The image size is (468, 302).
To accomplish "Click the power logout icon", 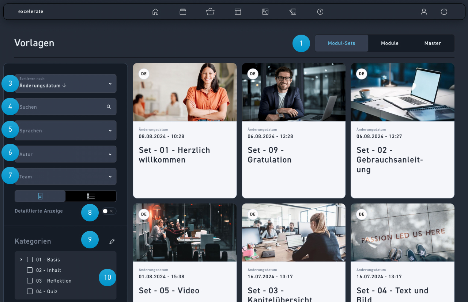I will [444, 12].
